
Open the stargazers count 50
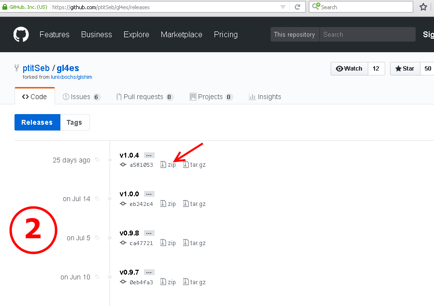pos(428,68)
